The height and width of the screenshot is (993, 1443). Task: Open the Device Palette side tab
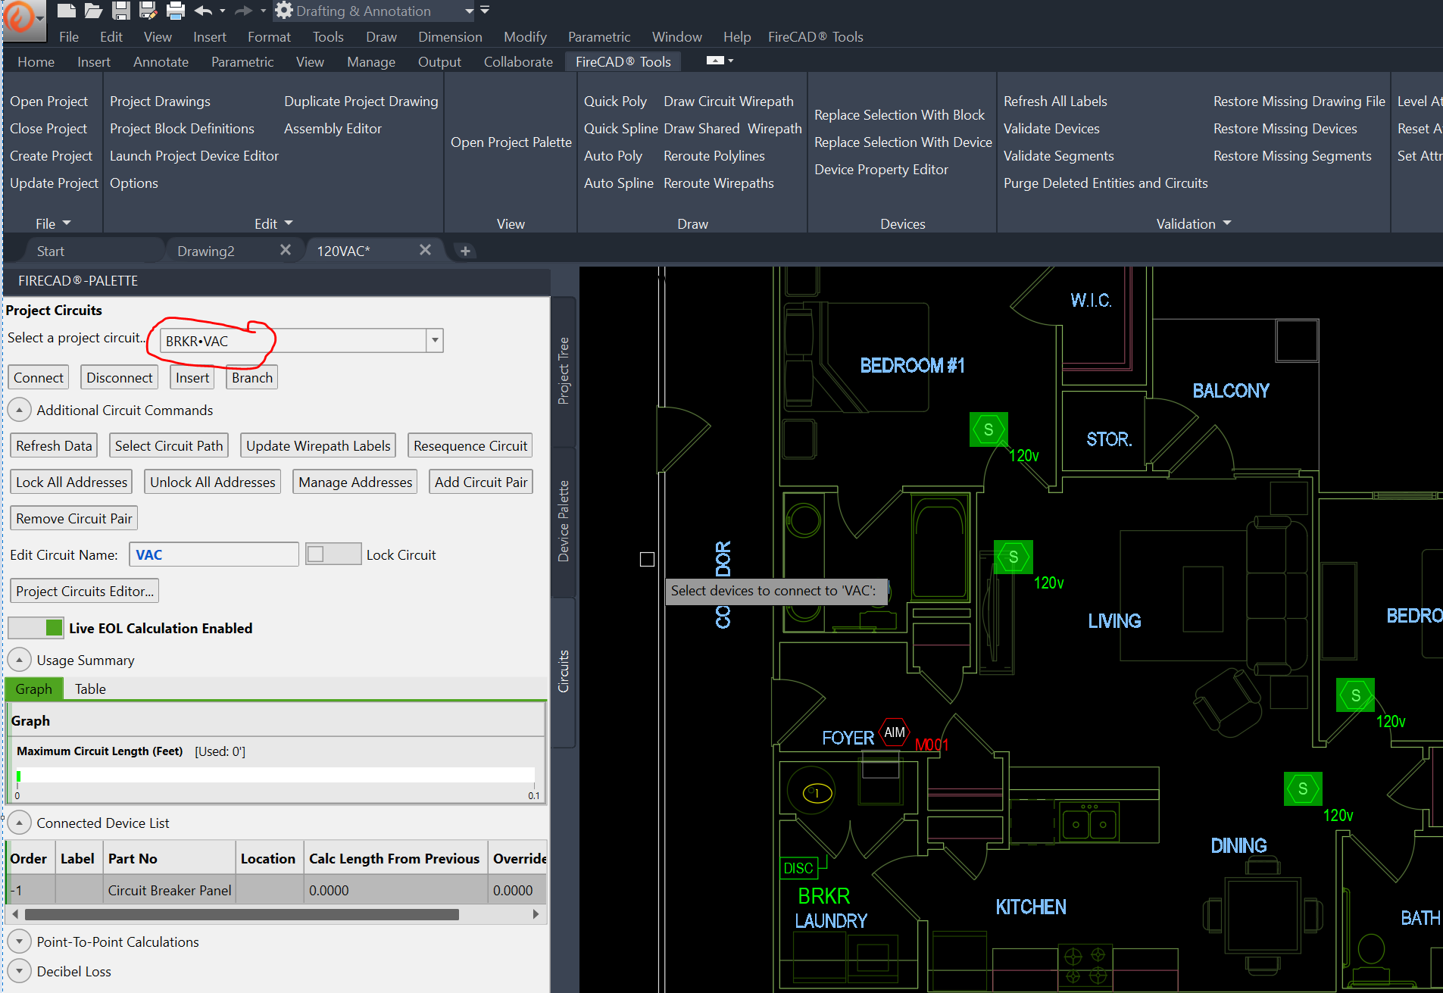(x=564, y=521)
